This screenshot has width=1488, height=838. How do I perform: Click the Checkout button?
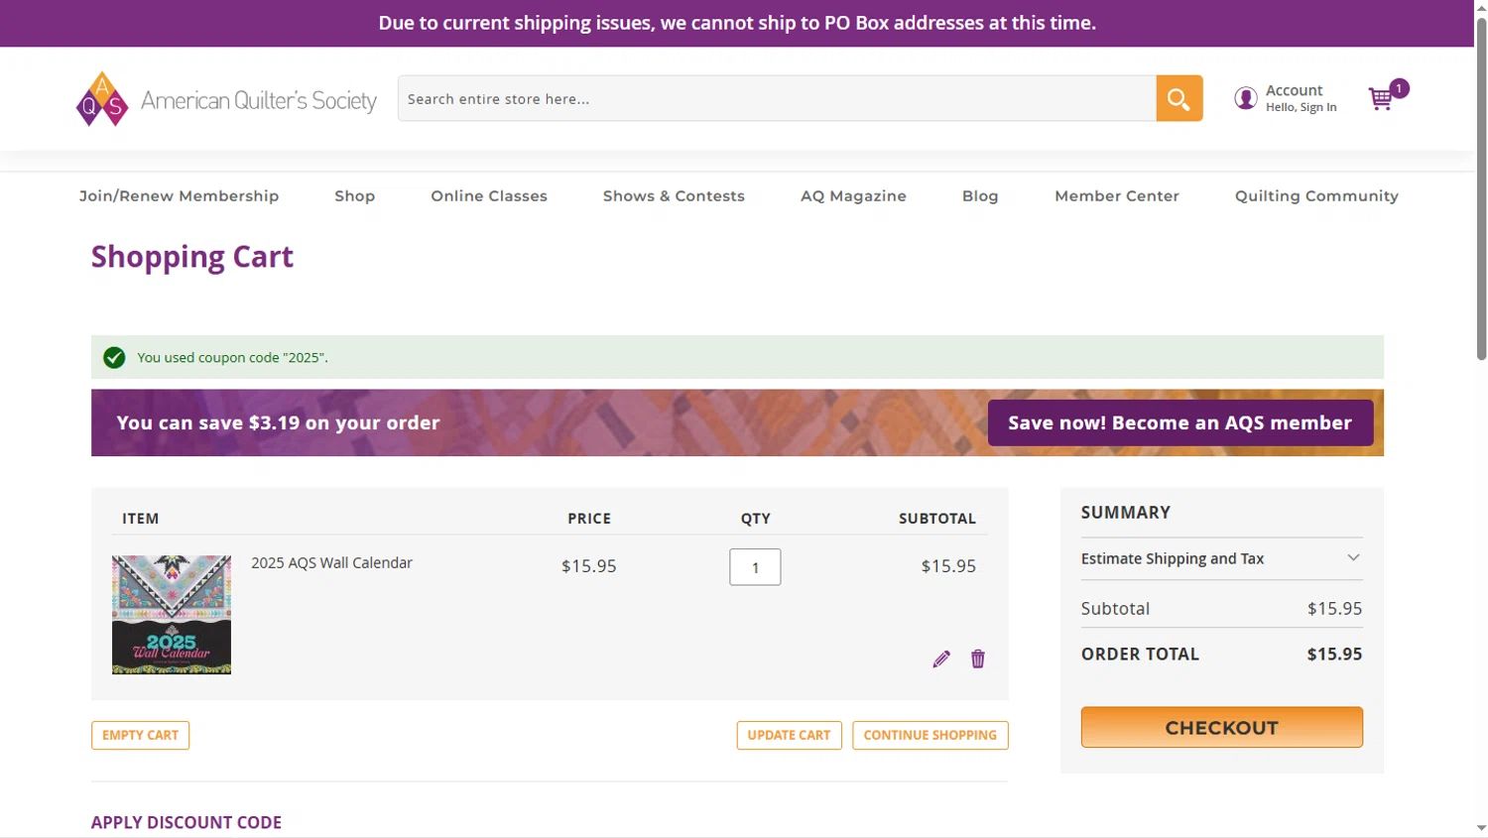[1221, 727]
